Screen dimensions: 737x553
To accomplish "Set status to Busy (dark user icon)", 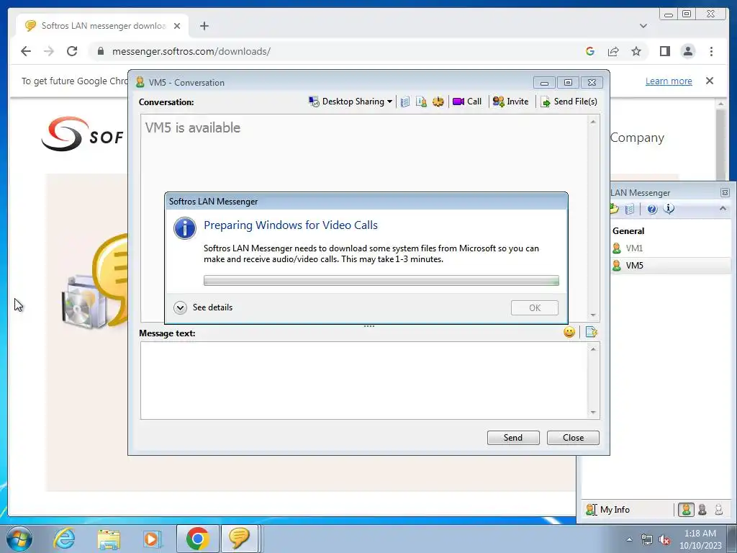I will point(702,510).
